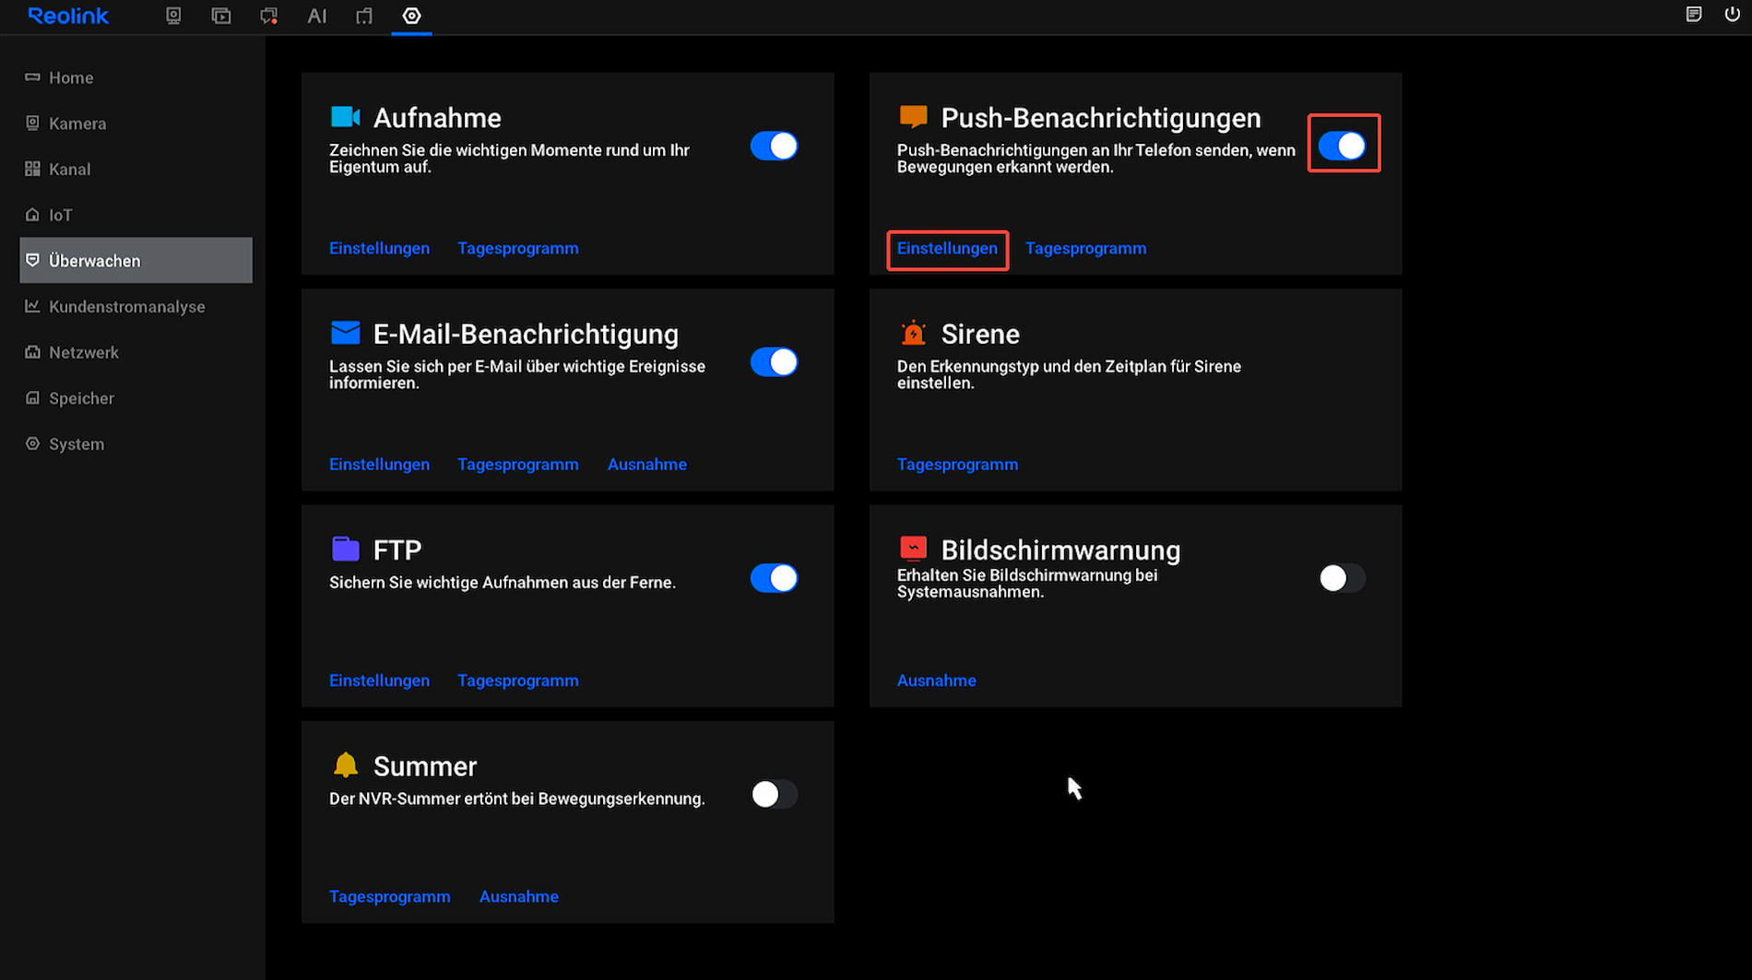Screen dimensions: 1752x980
Task: Click the Aufnahme card title
Action: coord(437,118)
